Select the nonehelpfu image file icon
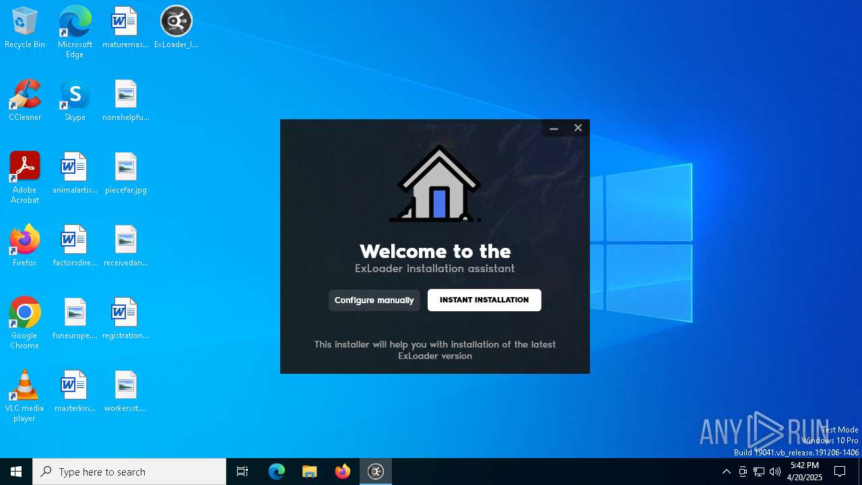The width and height of the screenshot is (862, 485). click(x=125, y=101)
